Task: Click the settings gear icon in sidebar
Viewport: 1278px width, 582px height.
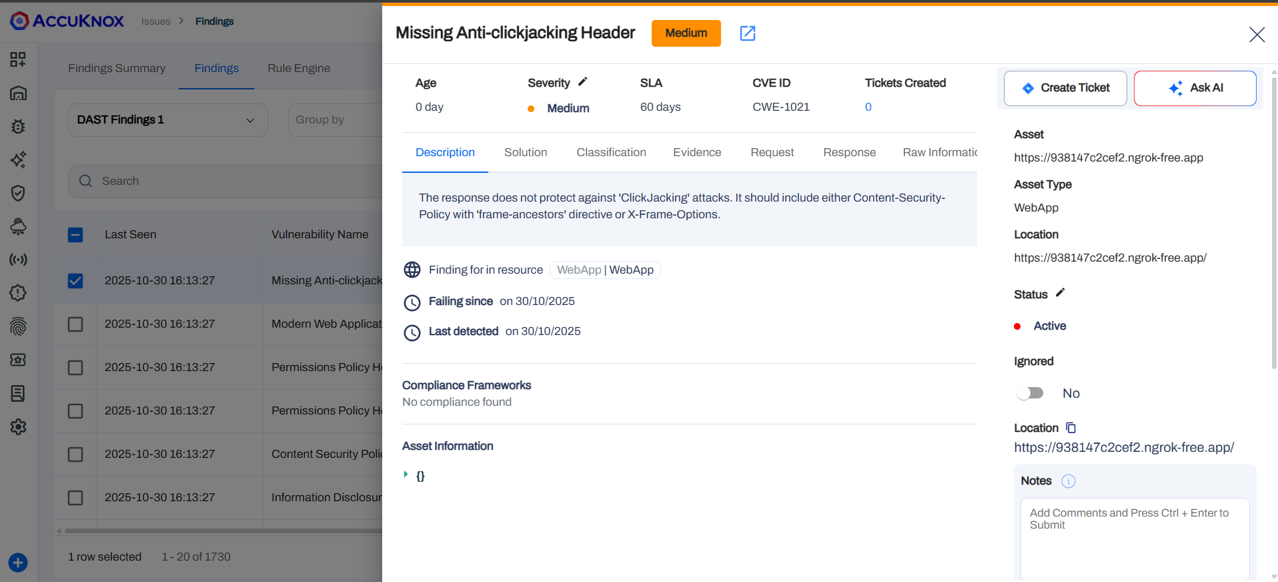Action: (x=18, y=426)
